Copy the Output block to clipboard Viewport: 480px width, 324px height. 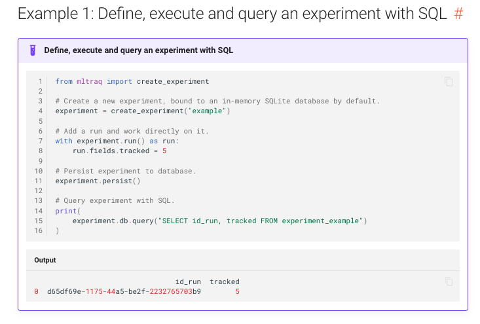449,281
